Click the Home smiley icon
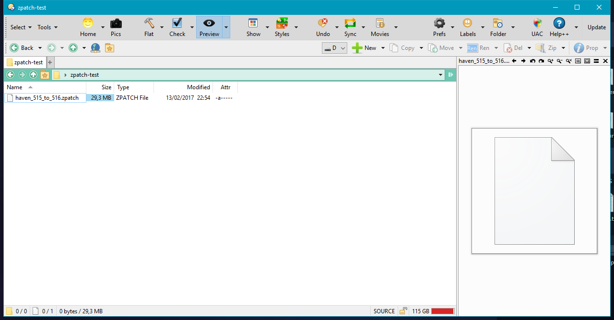 [x=88, y=27]
